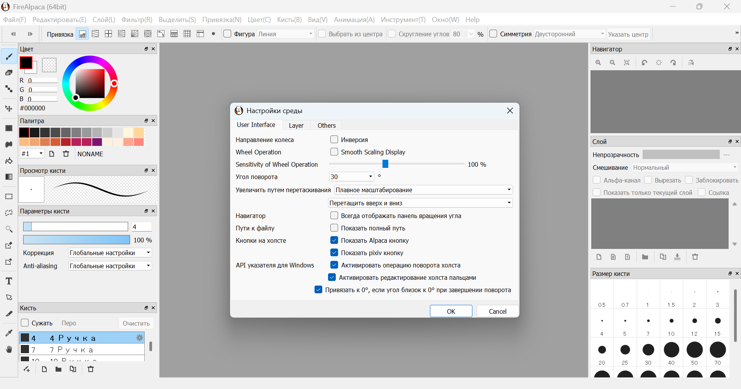Select the Text tool
Screen dimensions: 741x389
click(x=9, y=281)
